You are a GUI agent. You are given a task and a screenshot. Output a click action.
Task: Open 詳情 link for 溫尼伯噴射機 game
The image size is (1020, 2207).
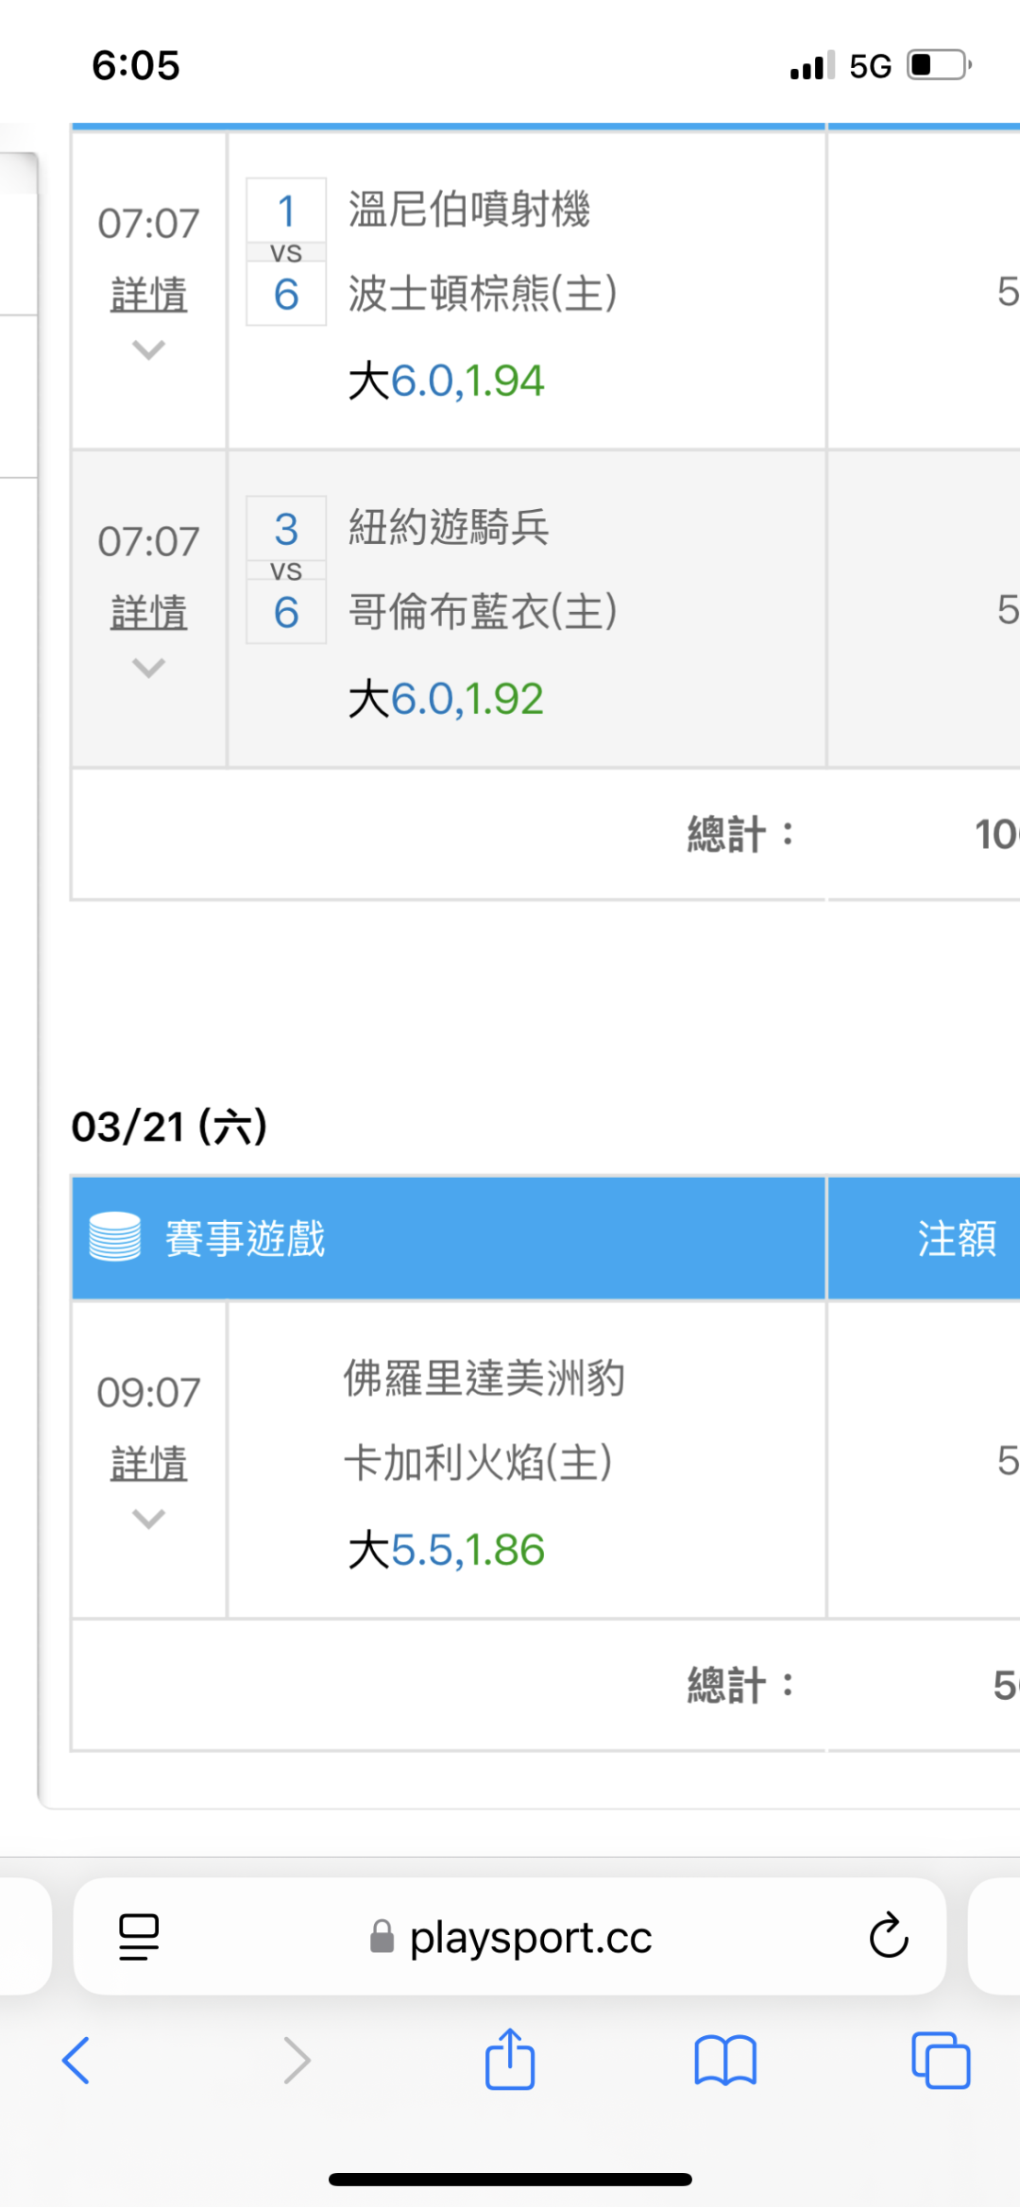[148, 295]
